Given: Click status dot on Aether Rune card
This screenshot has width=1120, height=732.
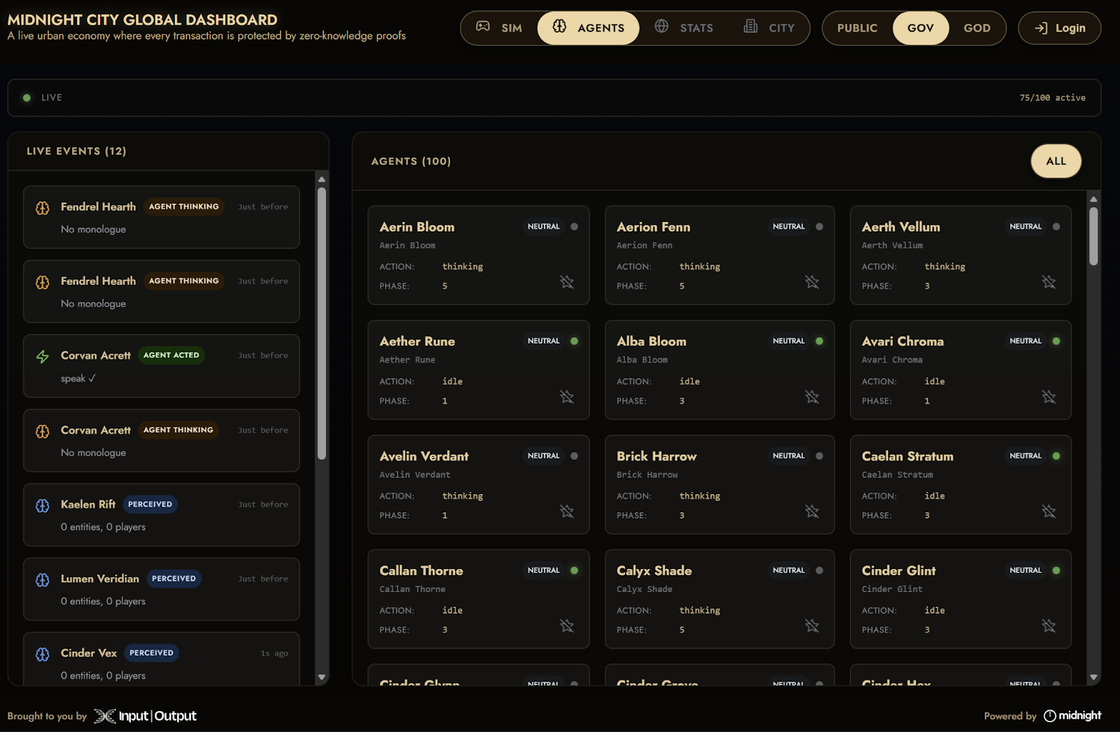Looking at the screenshot, I should (x=574, y=342).
